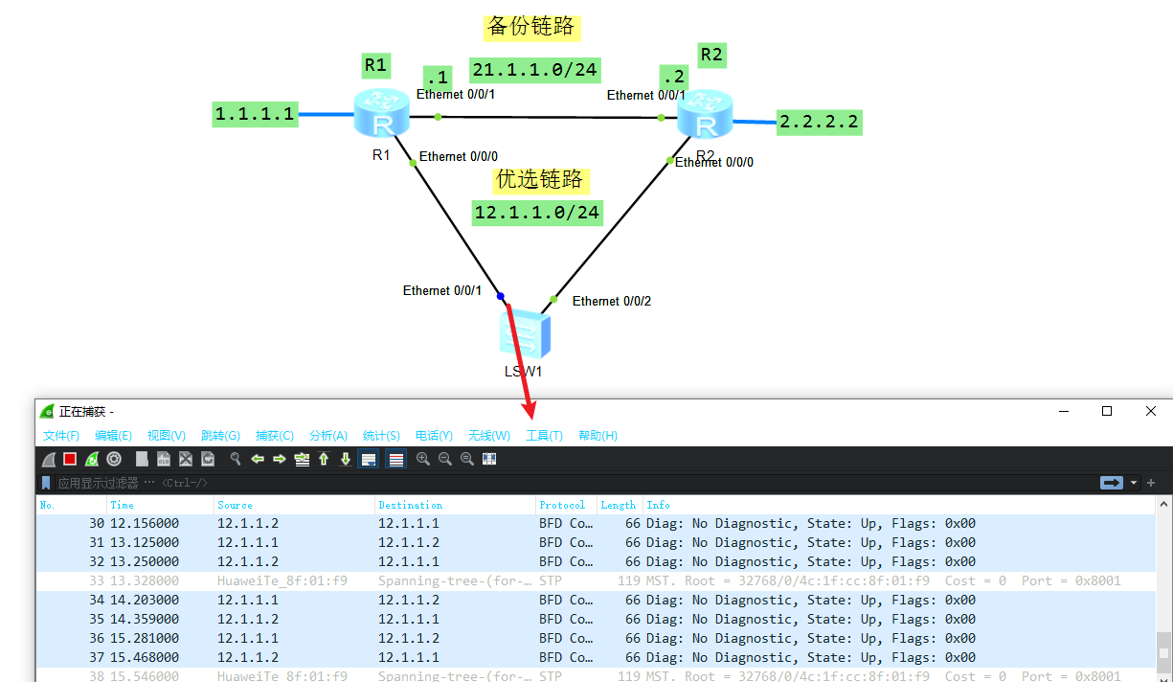Reset packet text to normal size
This screenshot has width=1173, height=682.
tap(467, 459)
